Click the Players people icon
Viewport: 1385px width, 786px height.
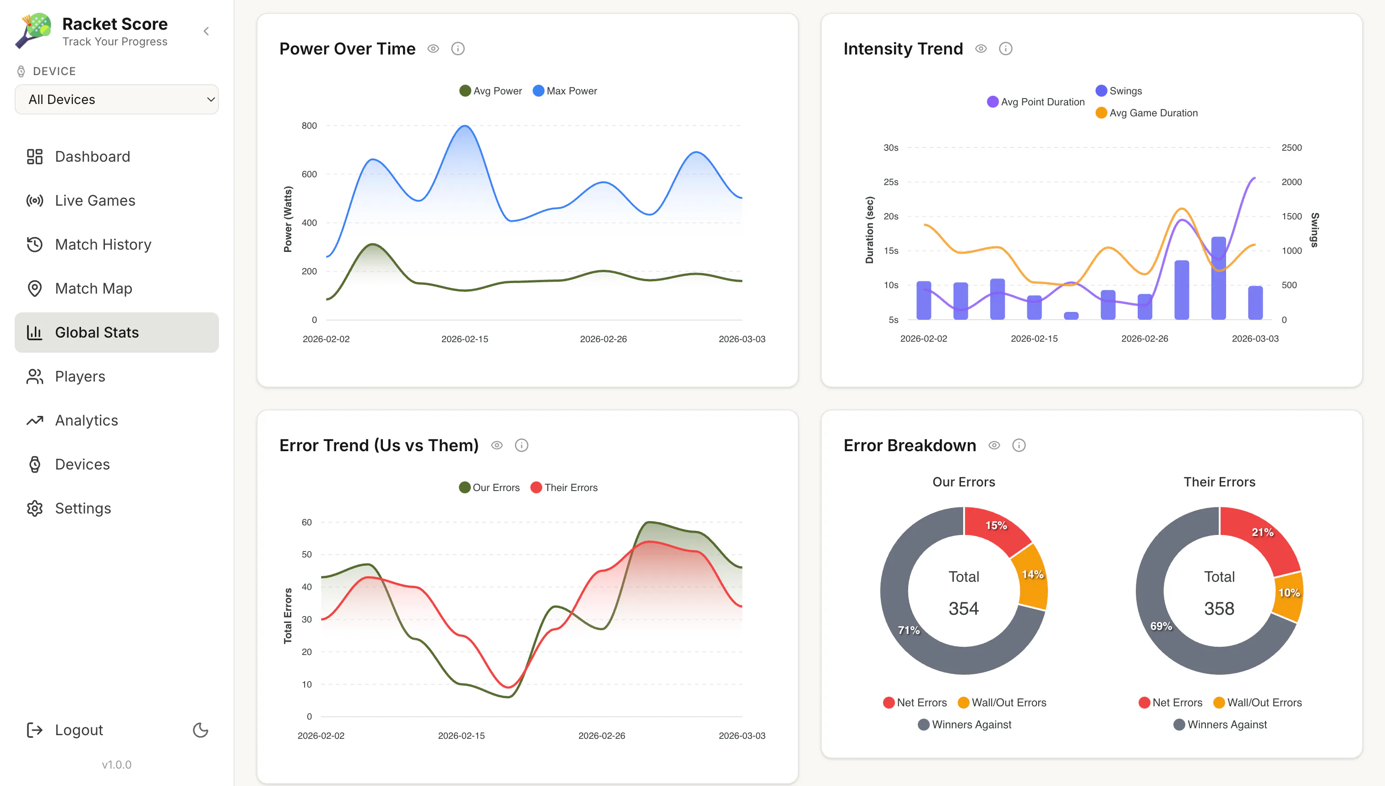34,377
